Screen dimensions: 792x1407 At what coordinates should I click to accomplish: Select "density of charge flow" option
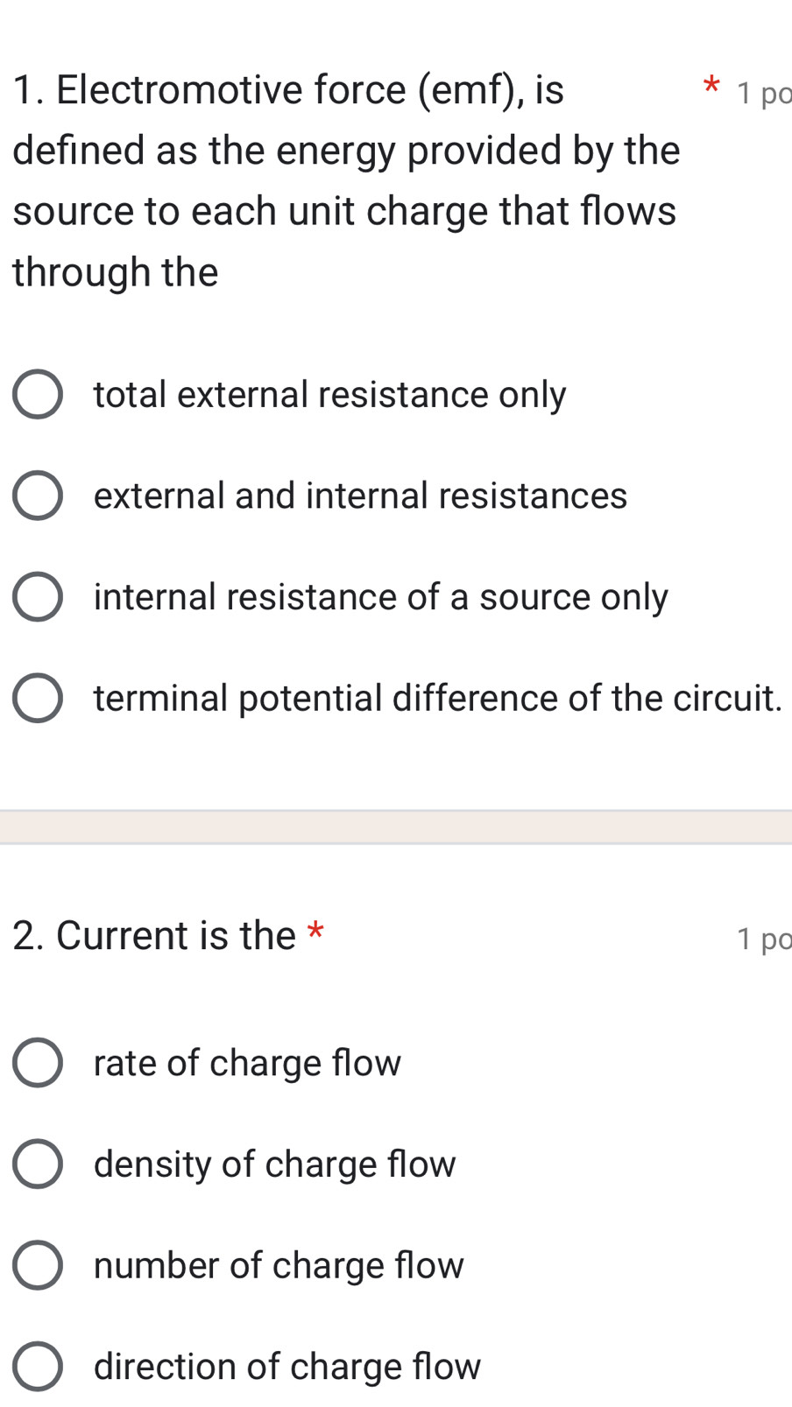click(x=37, y=1164)
